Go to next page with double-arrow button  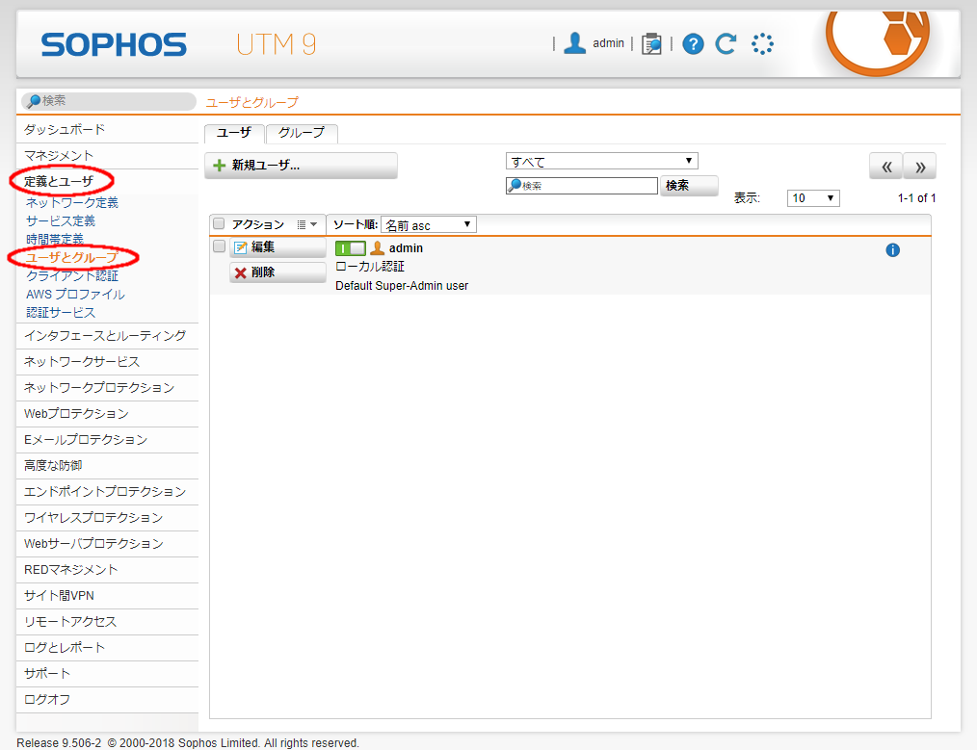[920, 166]
